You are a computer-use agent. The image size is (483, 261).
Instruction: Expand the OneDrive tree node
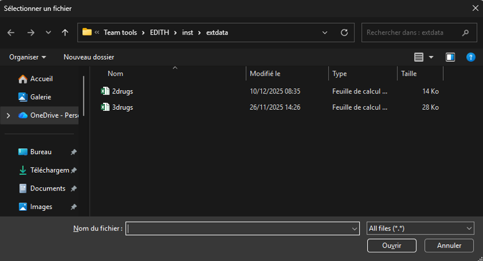[x=8, y=115]
